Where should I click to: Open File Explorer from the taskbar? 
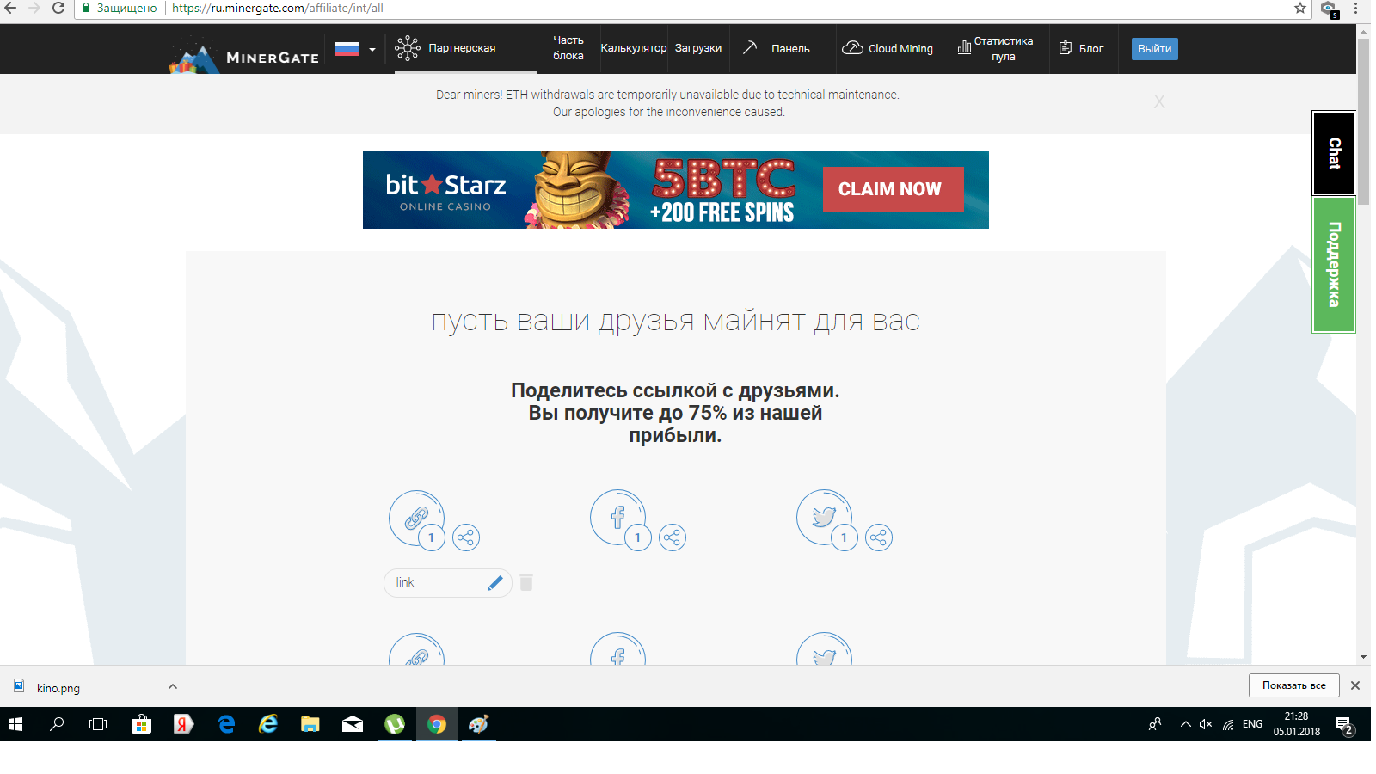[x=310, y=724]
